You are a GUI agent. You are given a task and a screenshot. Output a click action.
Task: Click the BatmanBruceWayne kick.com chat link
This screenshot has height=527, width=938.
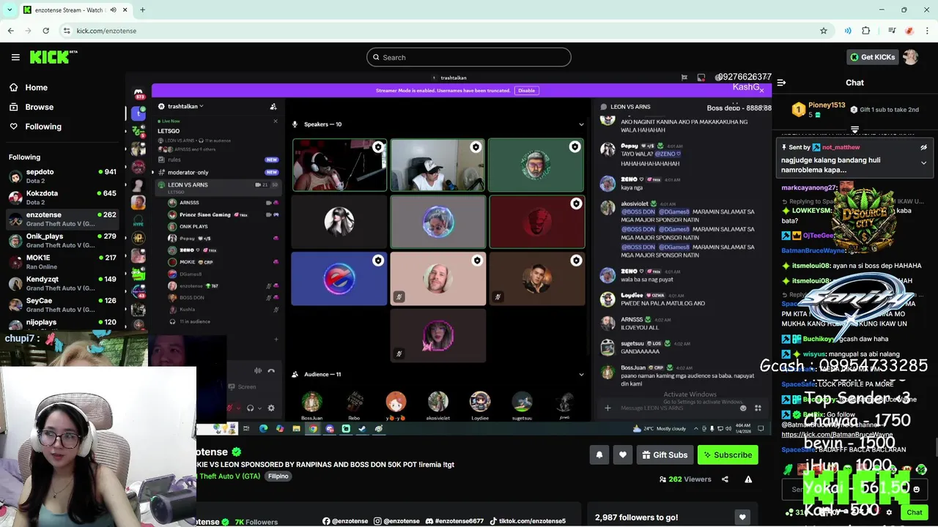coord(837,435)
